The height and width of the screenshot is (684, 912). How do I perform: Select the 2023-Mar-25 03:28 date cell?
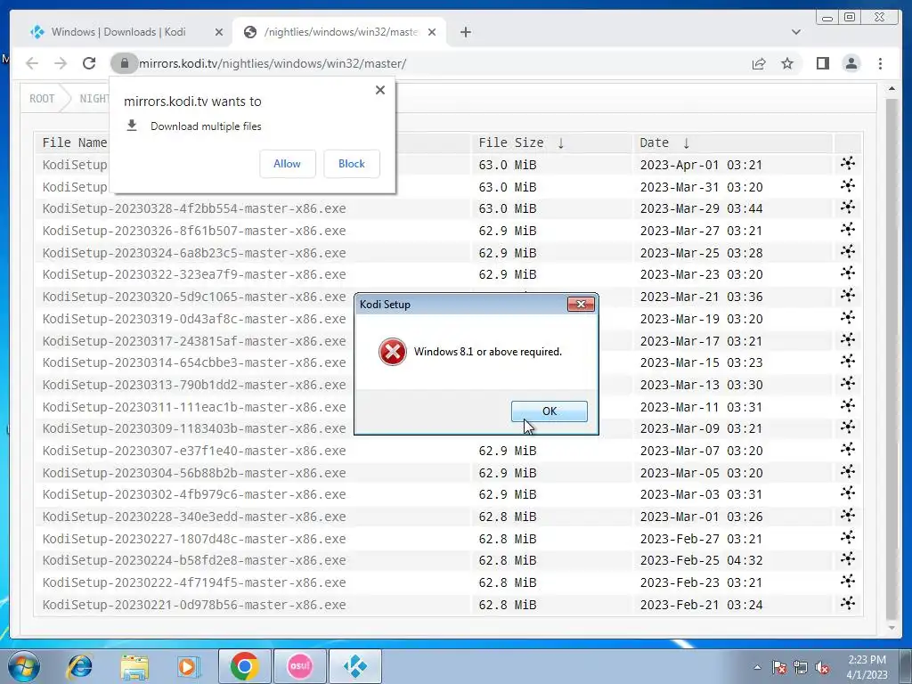pos(701,253)
